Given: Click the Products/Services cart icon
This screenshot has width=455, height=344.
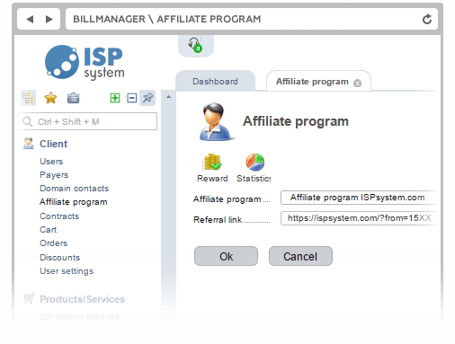Looking at the screenshot, I should (x=29, y=298).
